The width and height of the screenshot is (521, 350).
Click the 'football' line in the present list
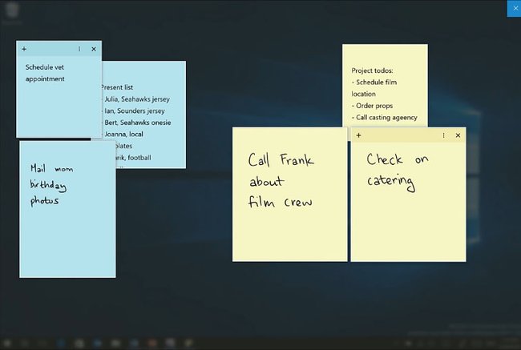coord(133,158)
